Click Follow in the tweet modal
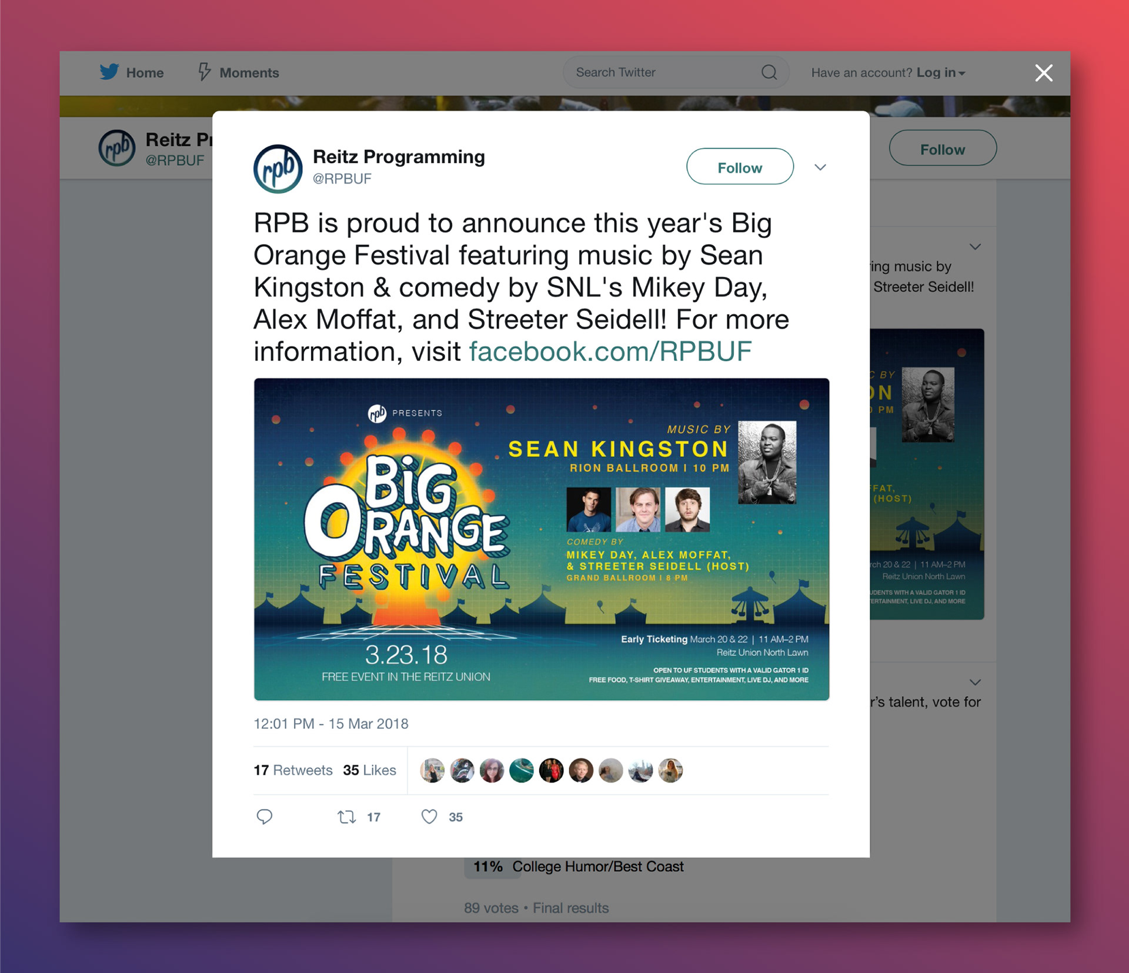The width and height of the screenshot is (1129, 973). pyautogui.click(x=740, y=167)
